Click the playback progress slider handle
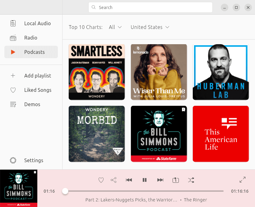Image resolution: width=255 pixels, height=207 pixels. click(65, 191)
